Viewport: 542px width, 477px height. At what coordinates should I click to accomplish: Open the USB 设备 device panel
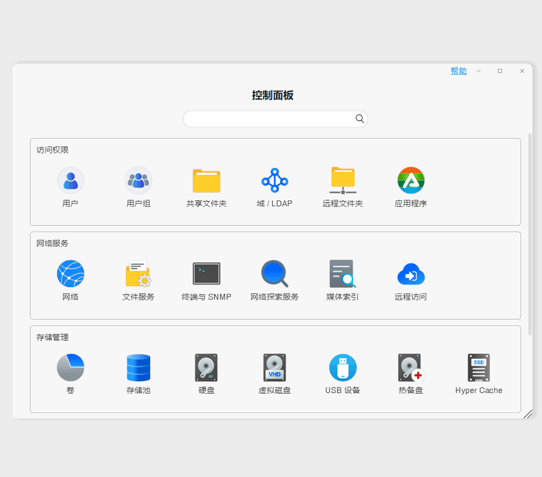point(342,374)
